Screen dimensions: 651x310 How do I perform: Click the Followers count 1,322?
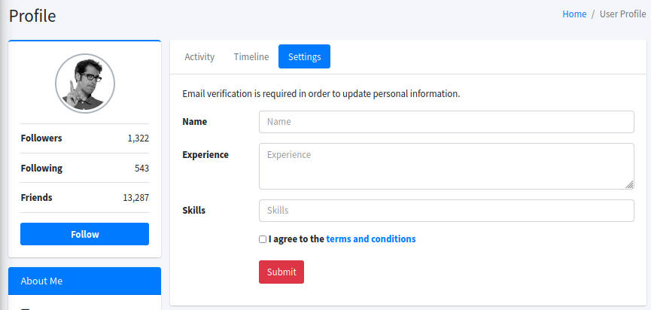click(x=138, y=138)
